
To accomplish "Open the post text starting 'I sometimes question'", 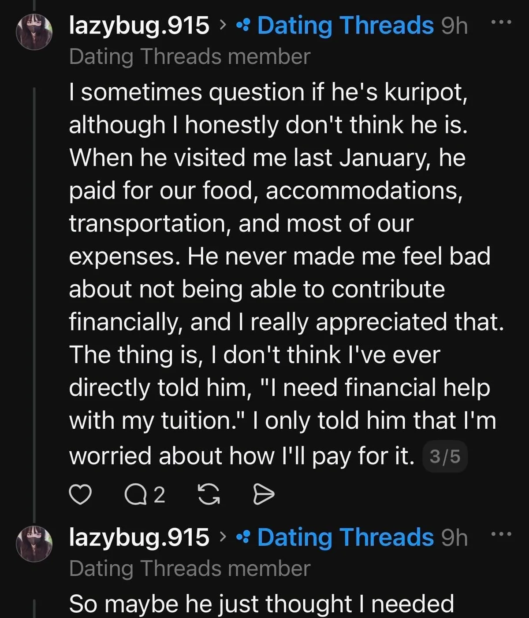I will tap(287, 273).
